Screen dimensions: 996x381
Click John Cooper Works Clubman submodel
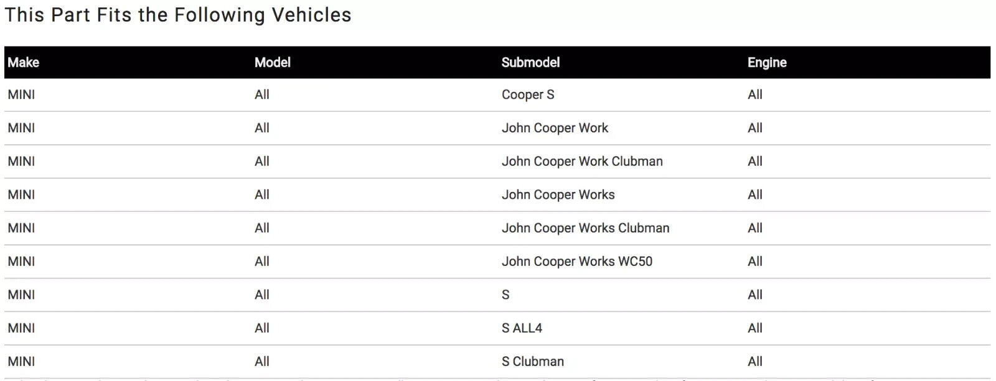(585, 228)
